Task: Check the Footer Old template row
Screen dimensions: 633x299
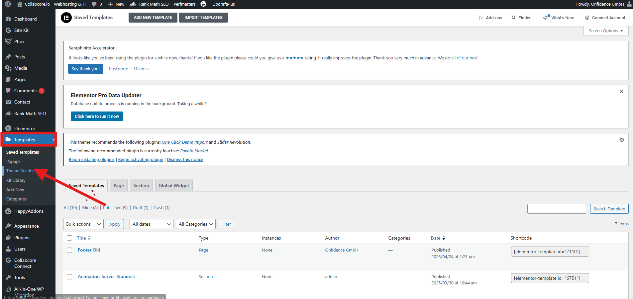Action: click(69, 250)
